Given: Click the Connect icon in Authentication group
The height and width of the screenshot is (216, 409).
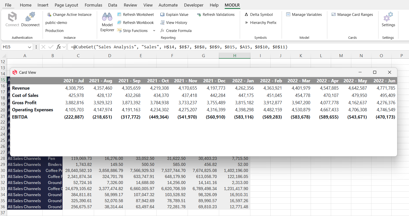Looking at the screenshot, I should point(12,17).
